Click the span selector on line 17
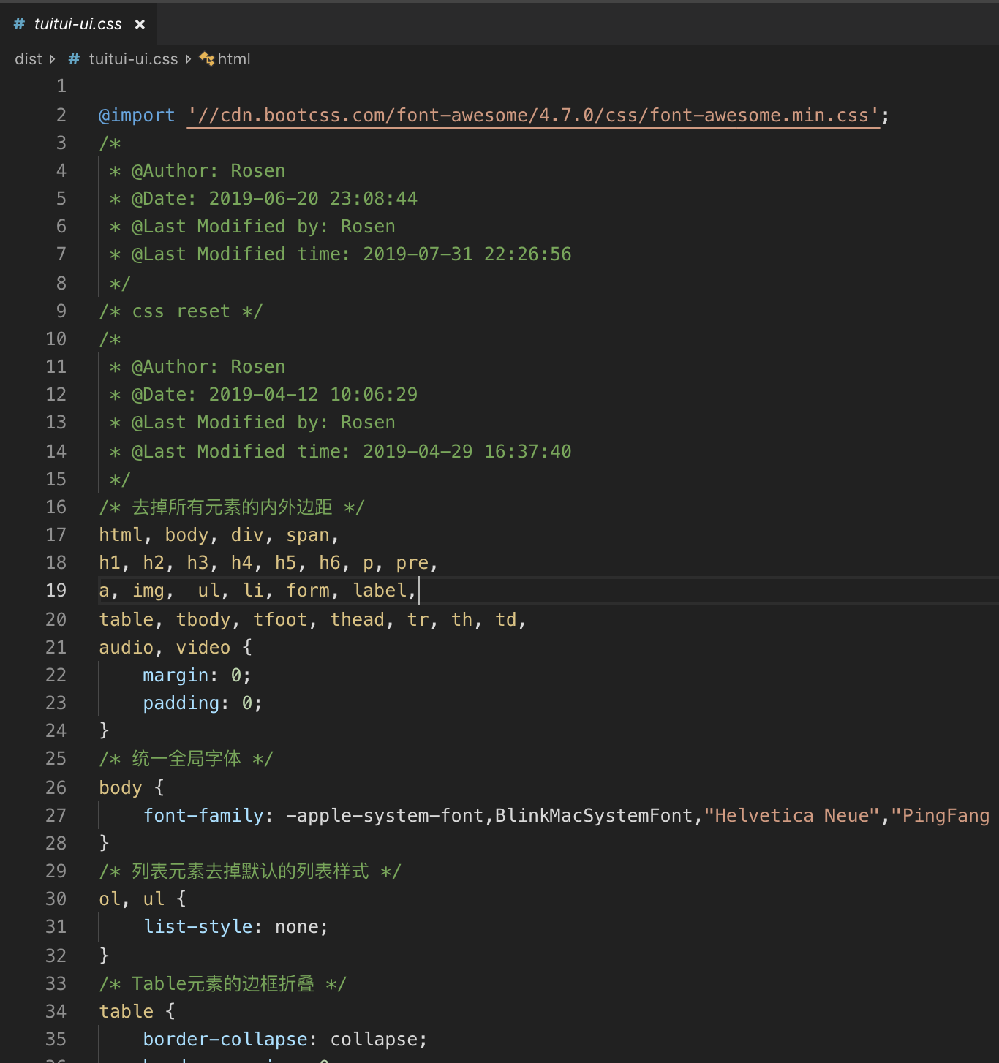 (308, 535)
